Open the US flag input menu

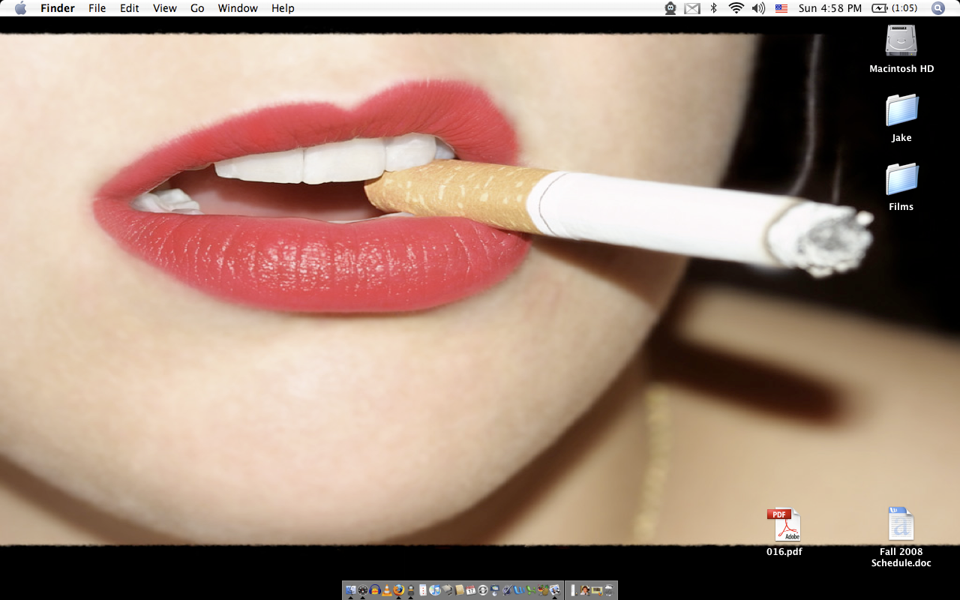pyautogui.click(x=781, y=8)
